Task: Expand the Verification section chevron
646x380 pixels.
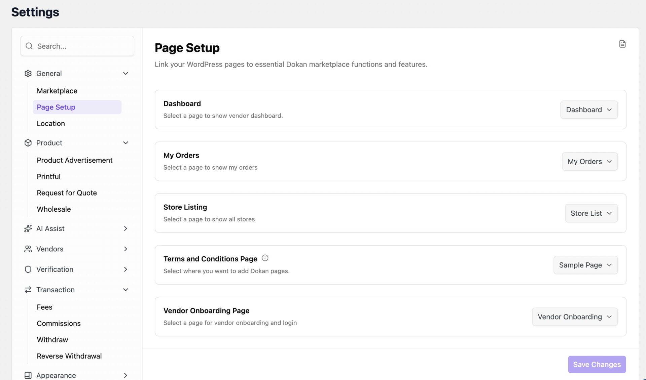Action: (x=125, y=269)
